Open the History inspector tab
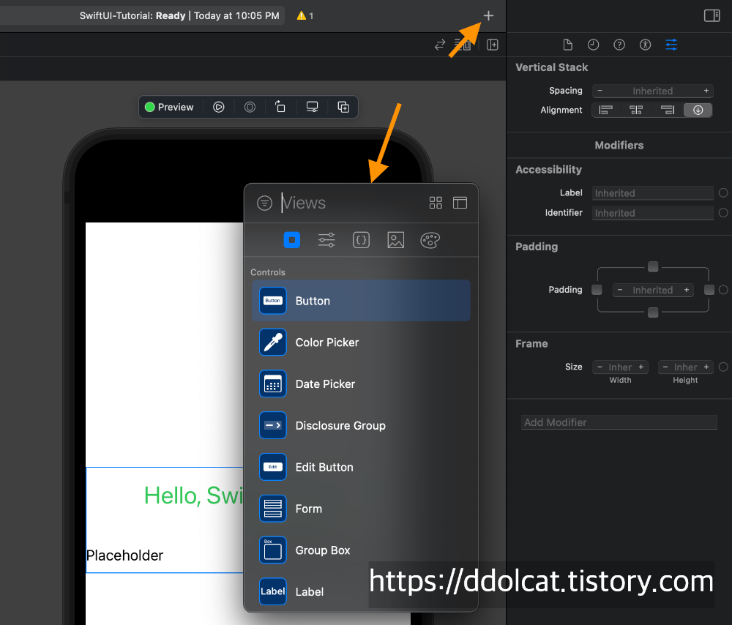Image resolution: width=732 pixels, height=625 pixels. pos(594,45)
